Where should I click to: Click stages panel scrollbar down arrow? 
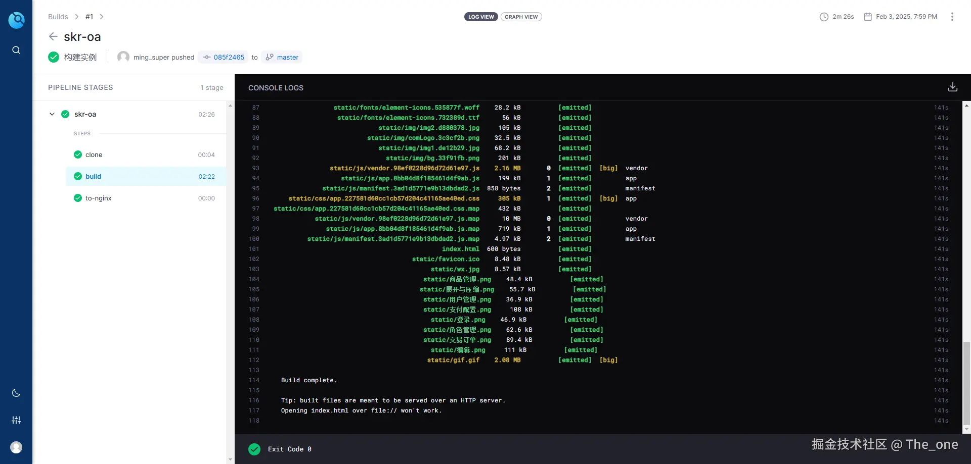[x=231, y=459]
